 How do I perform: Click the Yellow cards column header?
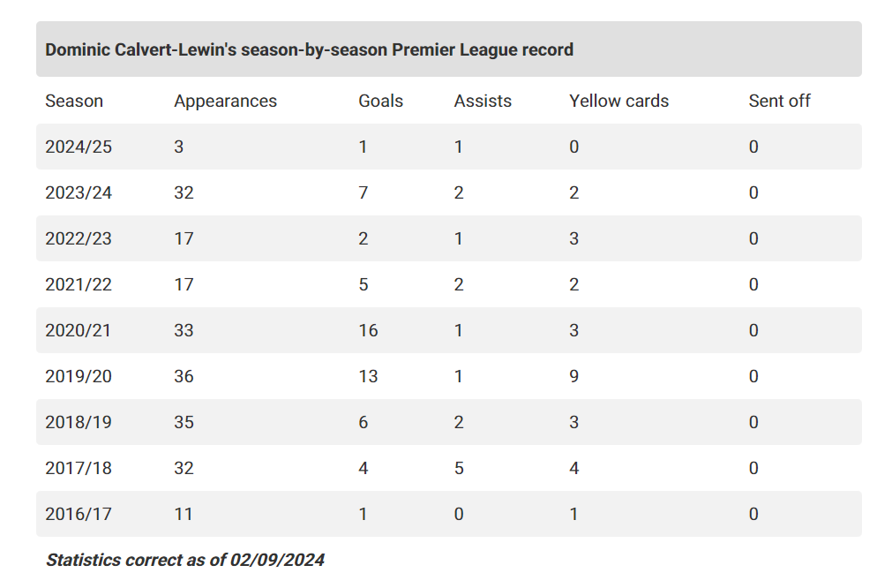pyautogui.click(x=618, y=101)
